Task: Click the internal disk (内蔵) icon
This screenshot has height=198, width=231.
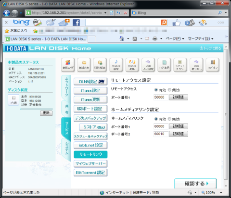Action: (13, 100)
